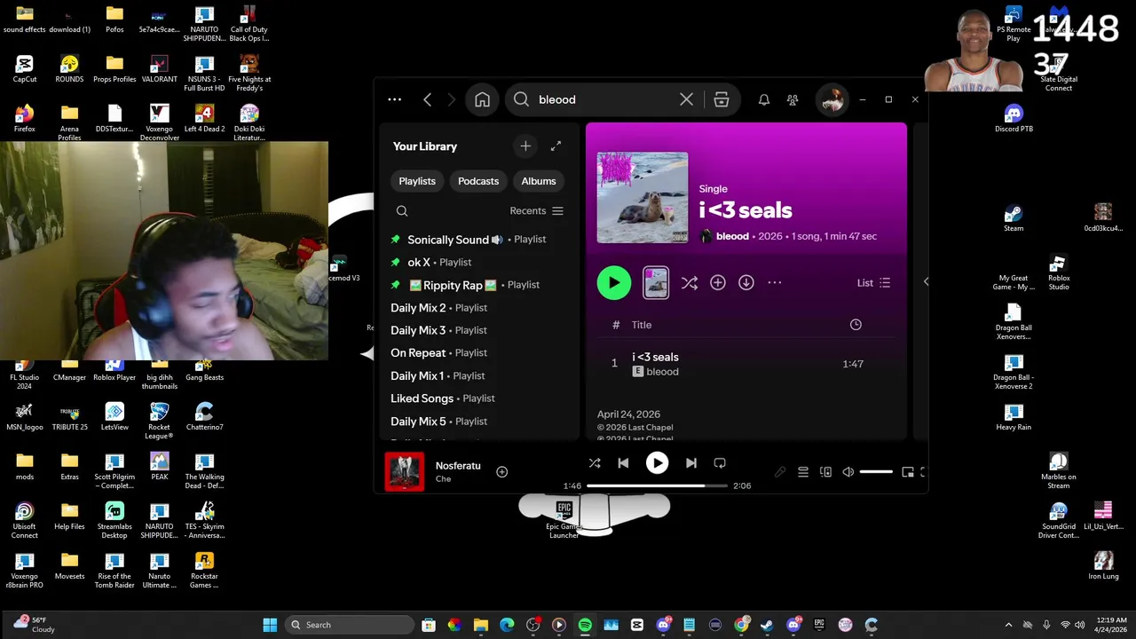This screenshot has width=1136, height=639.
Task: Open What's New notifications bell
Action: (763, 99)
